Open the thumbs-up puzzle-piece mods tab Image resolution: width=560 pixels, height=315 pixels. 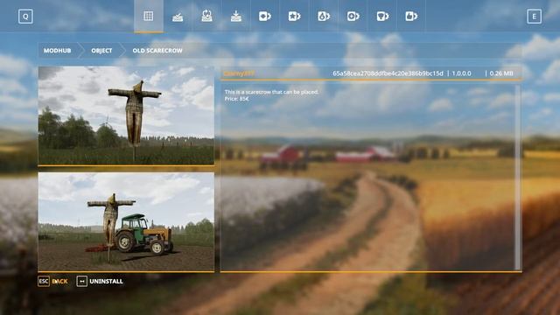pyautogui.click(x=411, y=16)
